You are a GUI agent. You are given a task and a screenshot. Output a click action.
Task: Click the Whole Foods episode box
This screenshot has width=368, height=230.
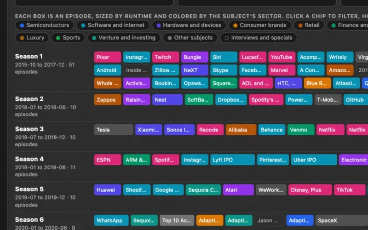(108, 83)
